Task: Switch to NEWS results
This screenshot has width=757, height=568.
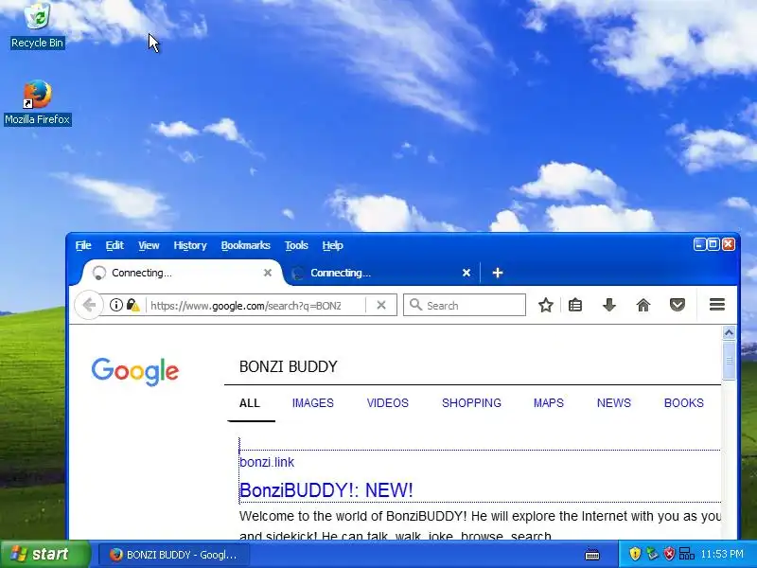Action: click(613, 403)
